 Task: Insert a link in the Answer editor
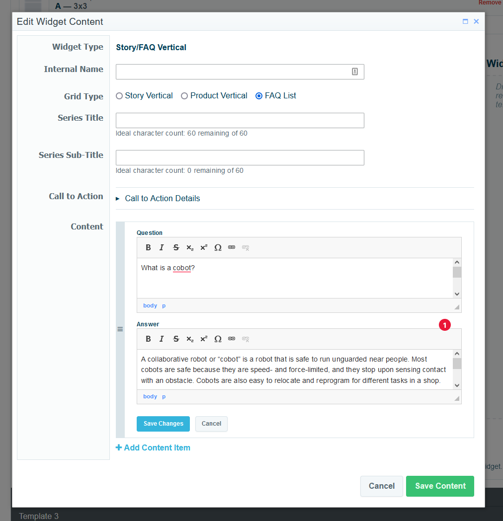click(232, 339)
